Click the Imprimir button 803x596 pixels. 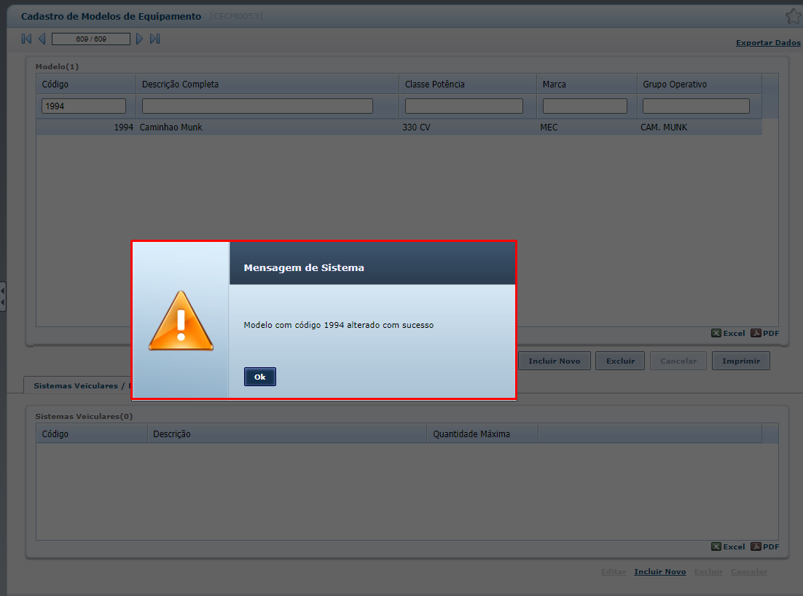(x=741, y=361)
